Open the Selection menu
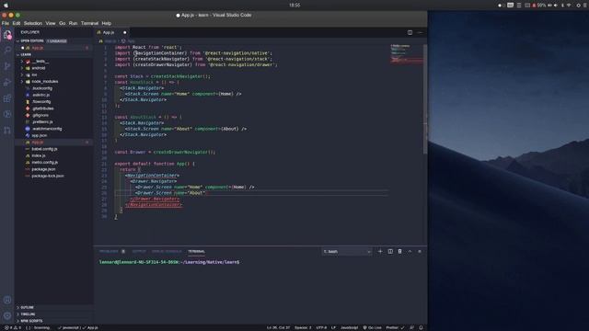 coord(33,23)
